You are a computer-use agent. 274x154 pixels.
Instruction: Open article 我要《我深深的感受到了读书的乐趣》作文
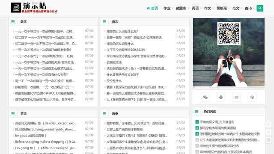[137, 87]
